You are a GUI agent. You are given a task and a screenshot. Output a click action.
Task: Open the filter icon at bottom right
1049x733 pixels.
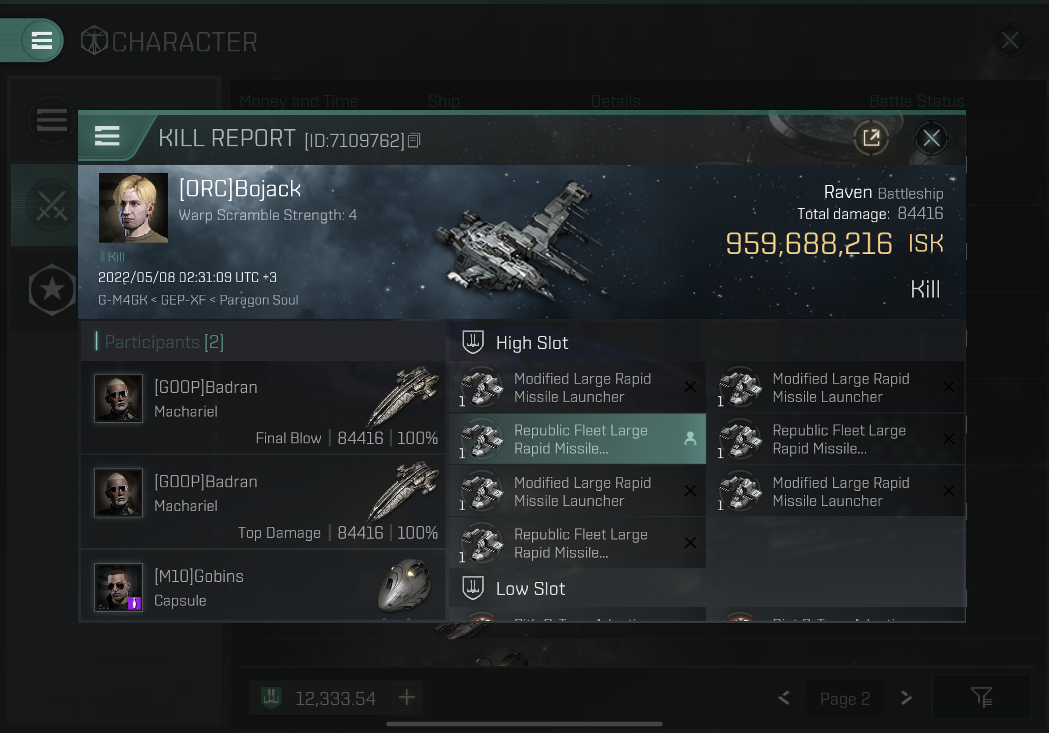click(981, 697)
